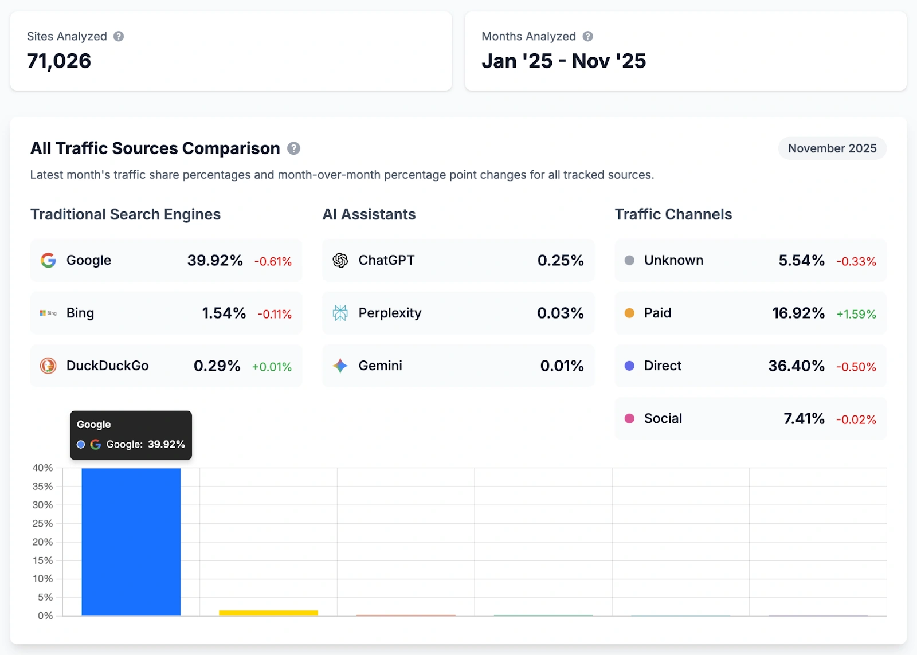Click the DuckDuckGo logo icon
Image resolution: width=917 pixels, height=655 pixels.
point(48,366)
